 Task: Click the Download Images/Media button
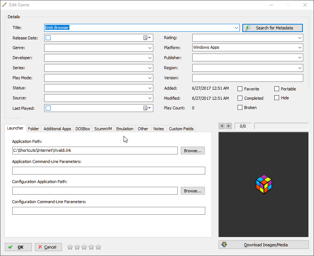pos(264,245)
